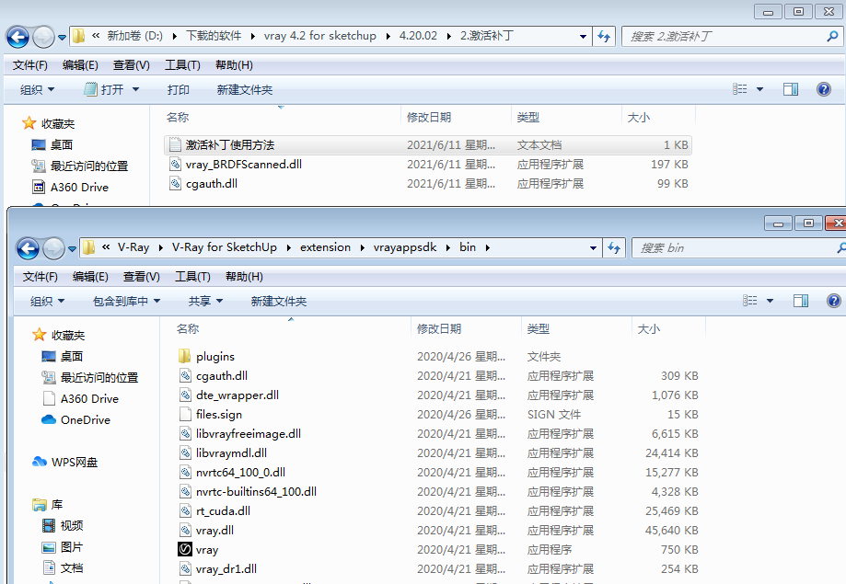The image size is (846, 584).
Task: Click vrayappsdk in the bin address path
Action: pos(405,247)
